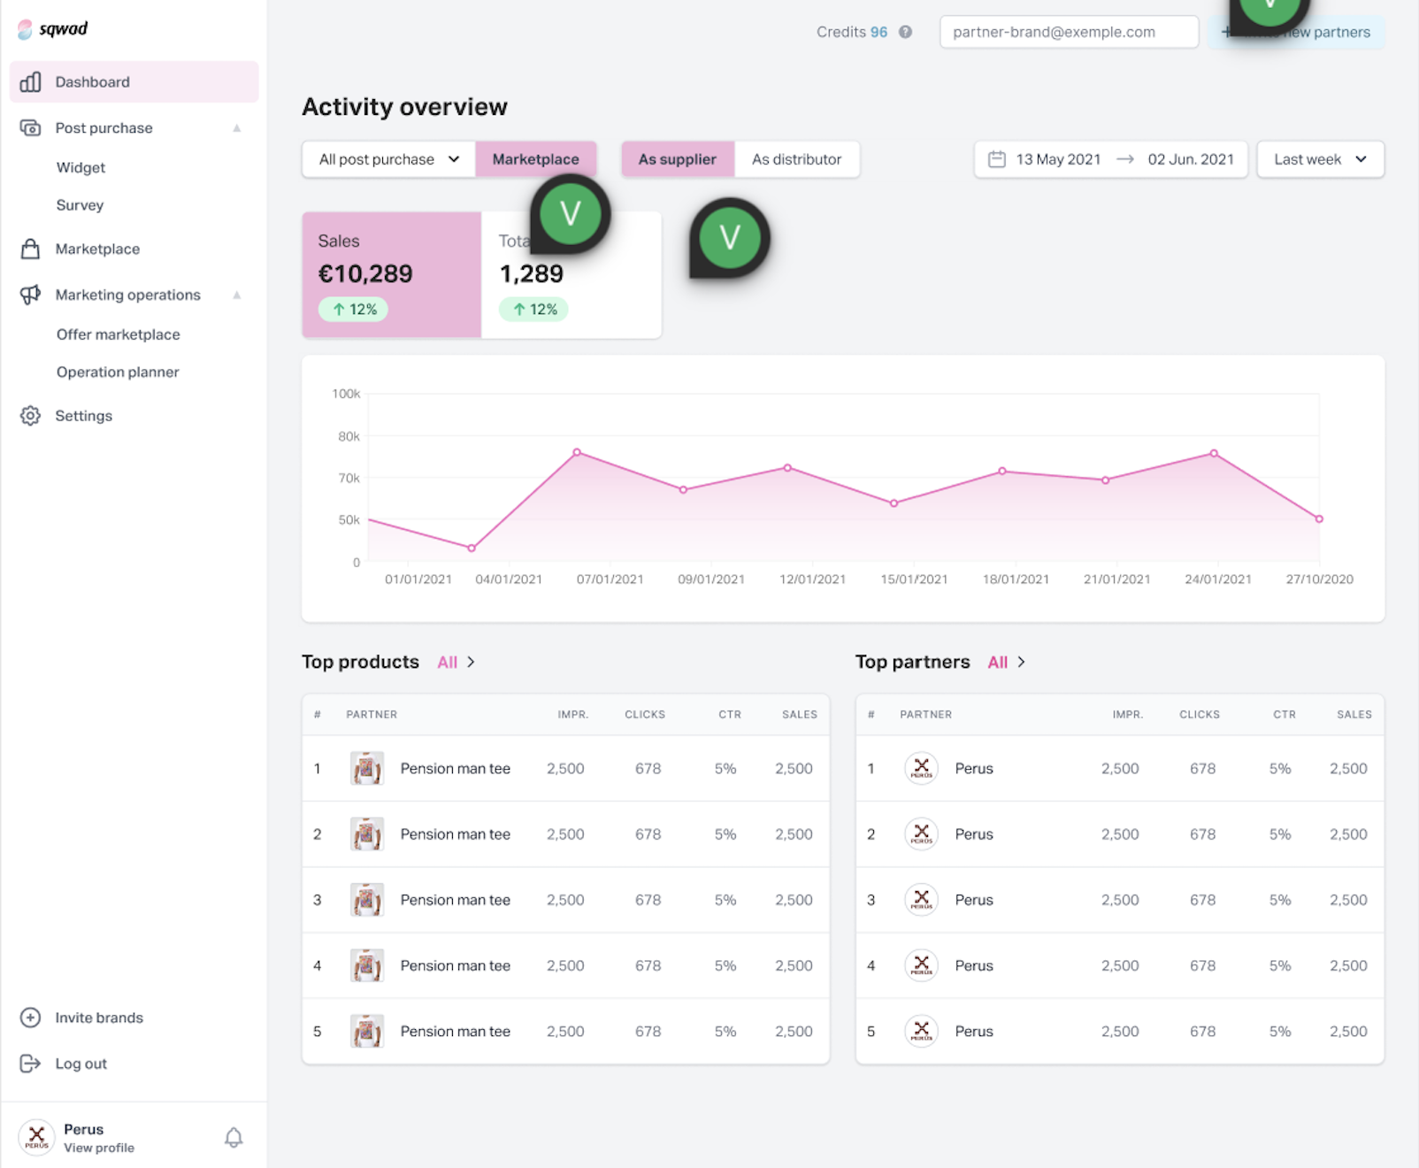Toggle the Marketplace filter button
The width and height of the screenshot is (1419, 1168).
[535, 159]
